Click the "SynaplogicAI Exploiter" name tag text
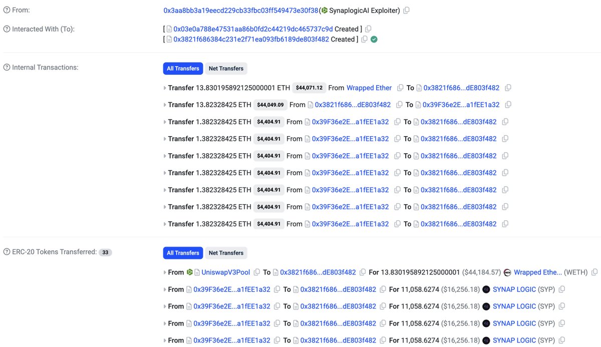The image size is (601, 347). [365, 10]
